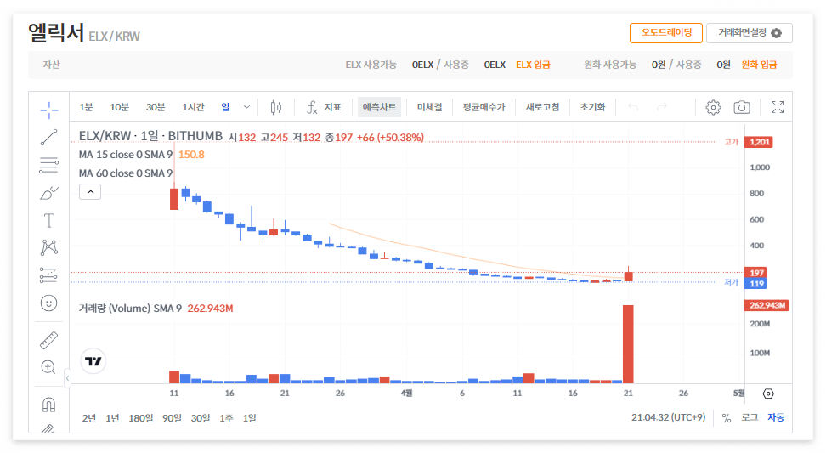
Task: Select the 10분 interval
Action: pyautogui.click(x=119, y=107)
